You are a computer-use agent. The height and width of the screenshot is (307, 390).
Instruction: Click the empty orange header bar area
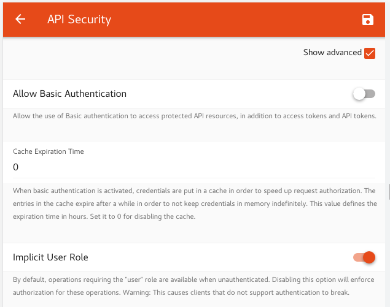pyautogui.click(x=233, y=20)
